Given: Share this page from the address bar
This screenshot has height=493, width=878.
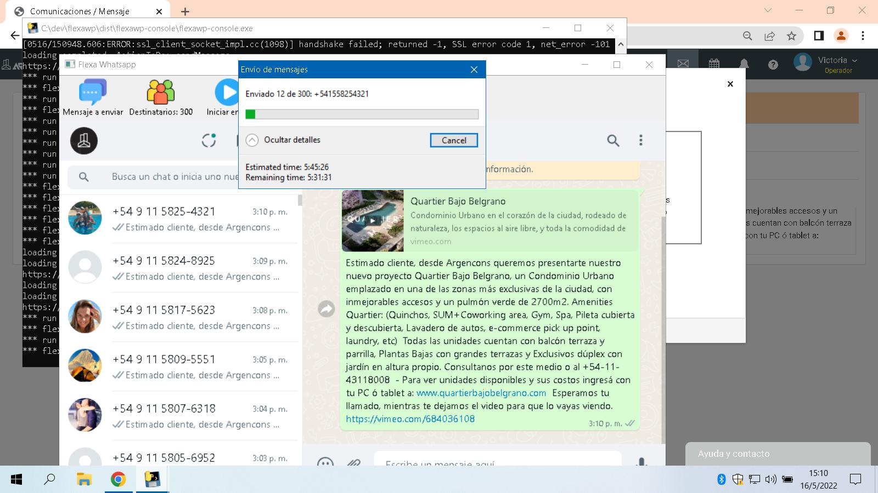Looking at the screenshot, I should pyautogui.click(x=769, y=36).
